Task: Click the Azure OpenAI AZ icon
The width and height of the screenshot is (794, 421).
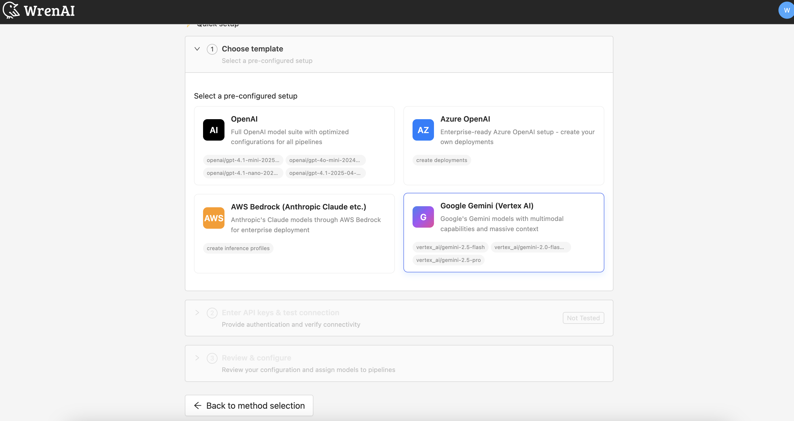Action: point(423,130)
